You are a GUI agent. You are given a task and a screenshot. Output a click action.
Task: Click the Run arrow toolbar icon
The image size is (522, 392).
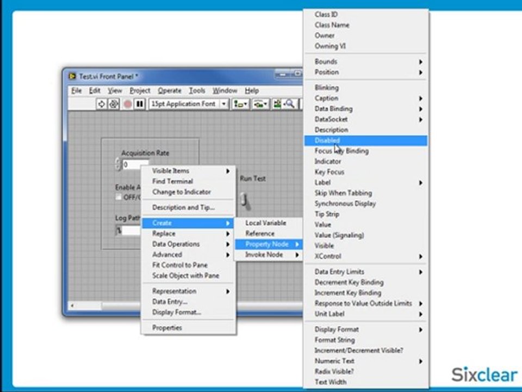click(102, 104)
